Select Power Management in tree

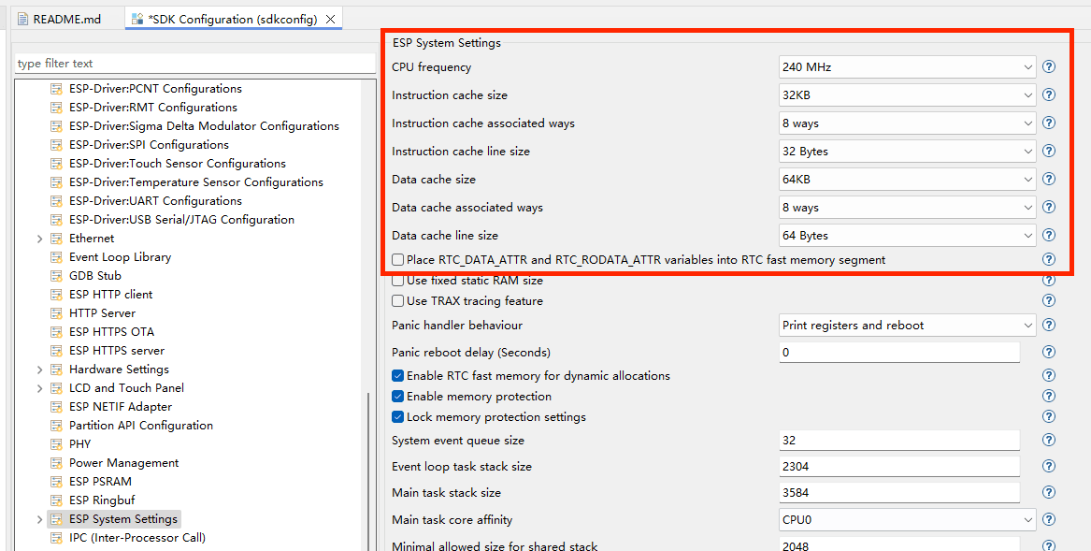coord(123,462)
